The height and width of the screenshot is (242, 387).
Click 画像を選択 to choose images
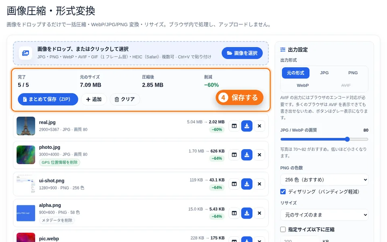click(x=242, y=53)
